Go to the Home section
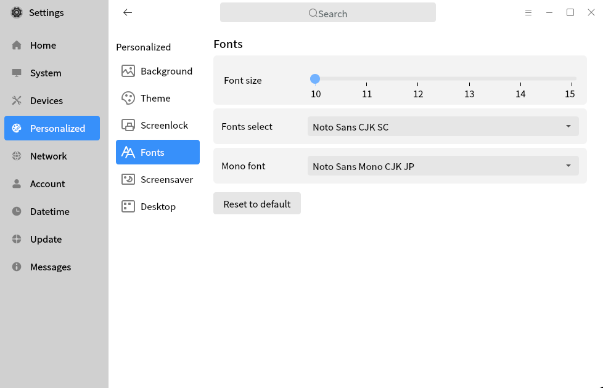 click(x=43, y=45)
